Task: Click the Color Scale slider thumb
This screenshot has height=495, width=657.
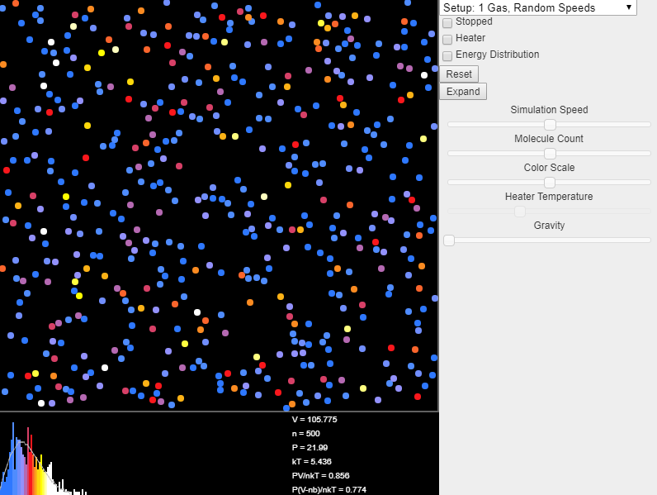Action: (550, 182)
